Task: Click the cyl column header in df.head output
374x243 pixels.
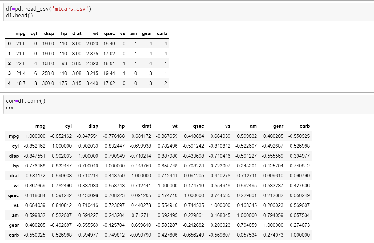Action: point(33,33)
